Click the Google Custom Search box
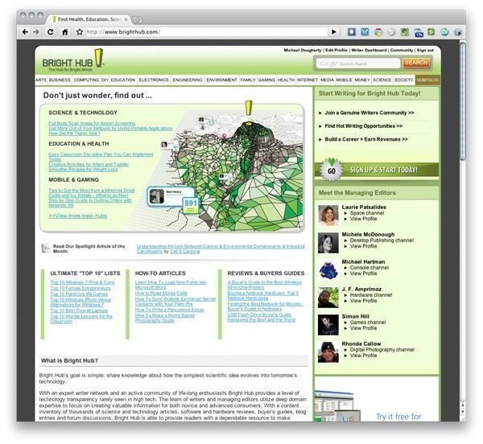483x444 pixels. 358,64
